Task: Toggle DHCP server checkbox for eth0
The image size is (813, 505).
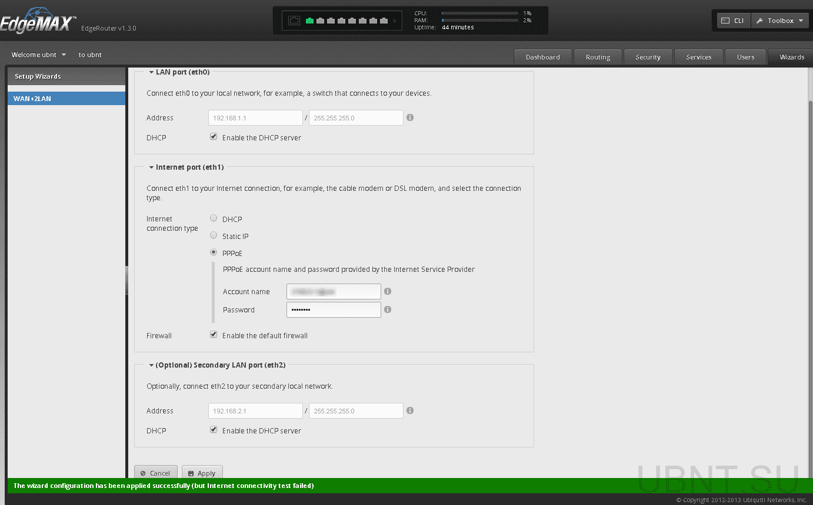Action: [x=214, y=137]
